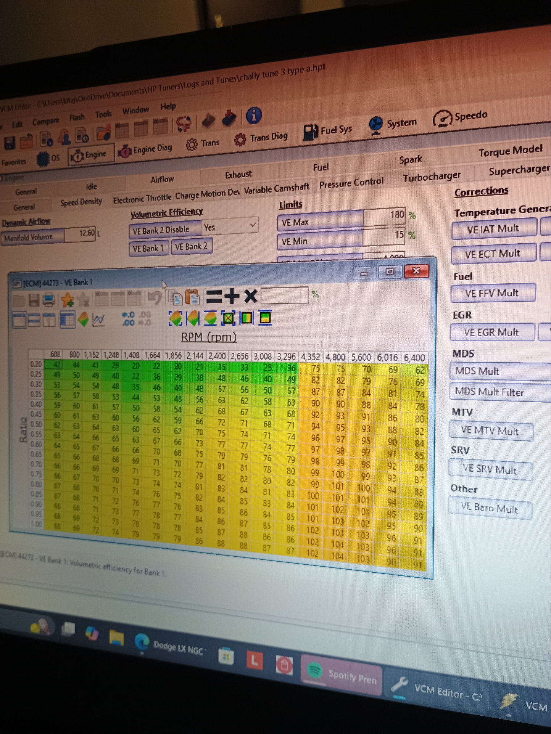Click the printer icon in VE Bank 1 window
Viewport: 551px width, 734px height.
click(49, 299)
